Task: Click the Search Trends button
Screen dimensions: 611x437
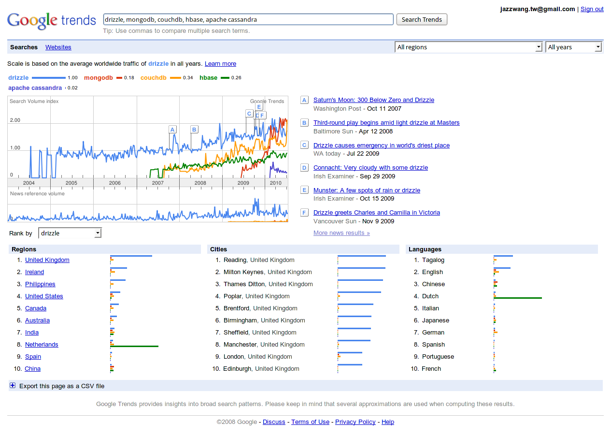Action: pyautogui.click(x=422, y=19)
